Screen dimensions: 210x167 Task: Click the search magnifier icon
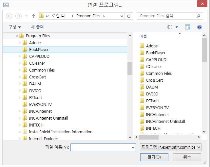click(x=198, y=16)
